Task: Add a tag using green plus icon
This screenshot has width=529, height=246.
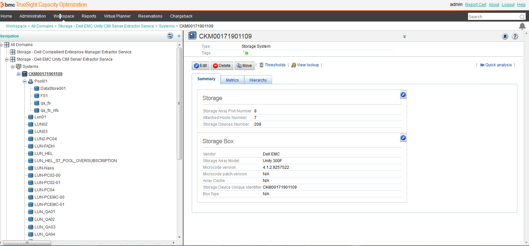Action: coord(246,53)
